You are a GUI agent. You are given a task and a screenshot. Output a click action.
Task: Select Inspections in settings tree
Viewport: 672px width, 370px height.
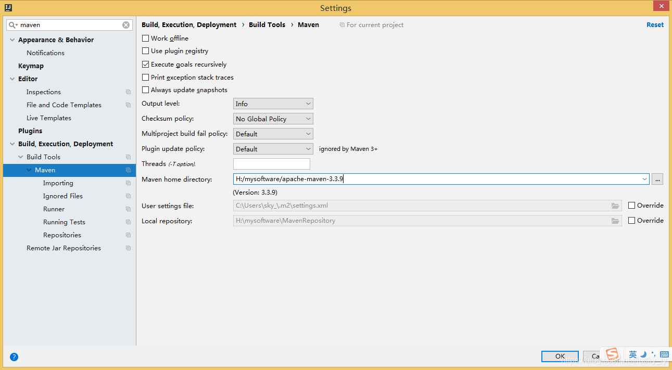click(44, 92)
